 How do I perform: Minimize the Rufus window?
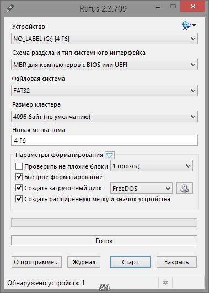tap(158, 8)
